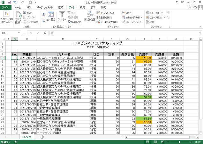The width and height of the screenshot is (203, 144).
Task: Click macro recording icon in status bar
Action: 16,142
